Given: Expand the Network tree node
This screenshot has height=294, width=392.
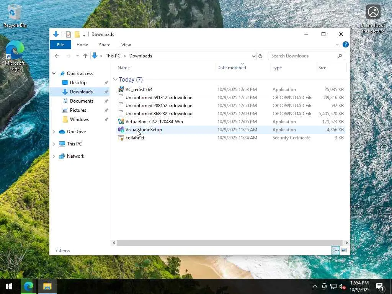Looking at the screenshot, I should 54,156.
